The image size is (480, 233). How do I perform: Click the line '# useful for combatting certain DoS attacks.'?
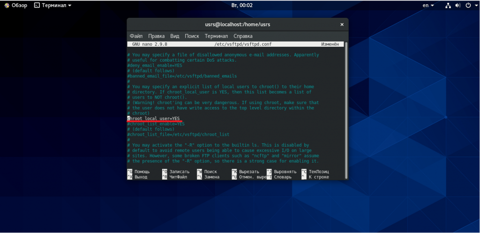click(x=182, y=60)
